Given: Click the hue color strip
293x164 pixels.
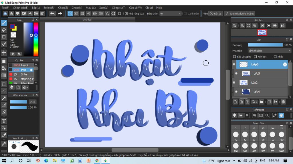Looking at the screenshot, I should (36, 39).
